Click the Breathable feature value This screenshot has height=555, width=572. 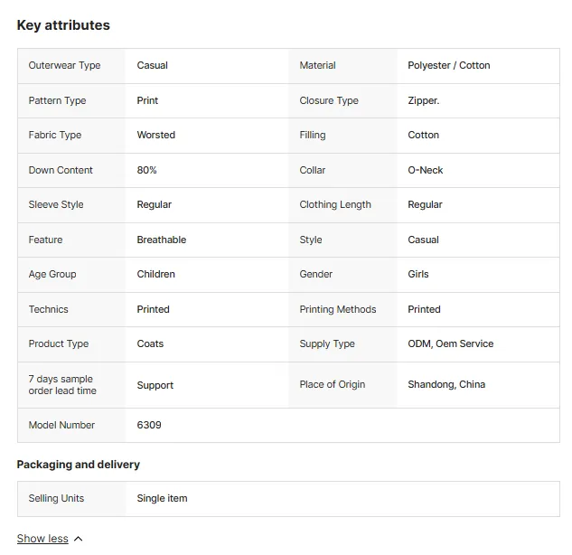click(x=161, y=240)
